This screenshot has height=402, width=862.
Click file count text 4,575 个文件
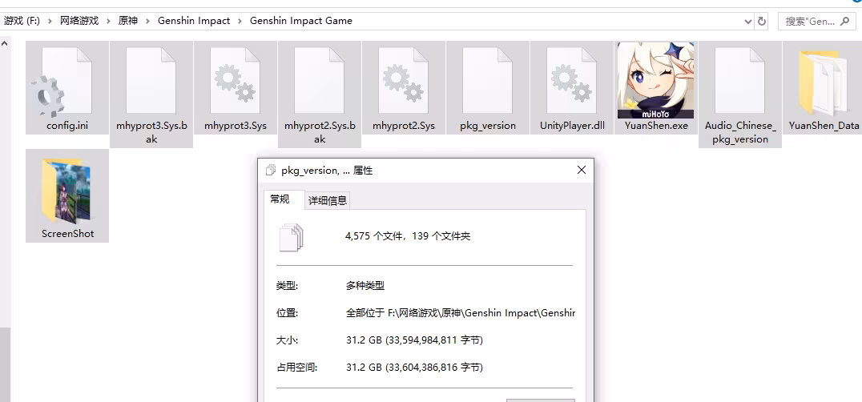(x=374, y=236)
